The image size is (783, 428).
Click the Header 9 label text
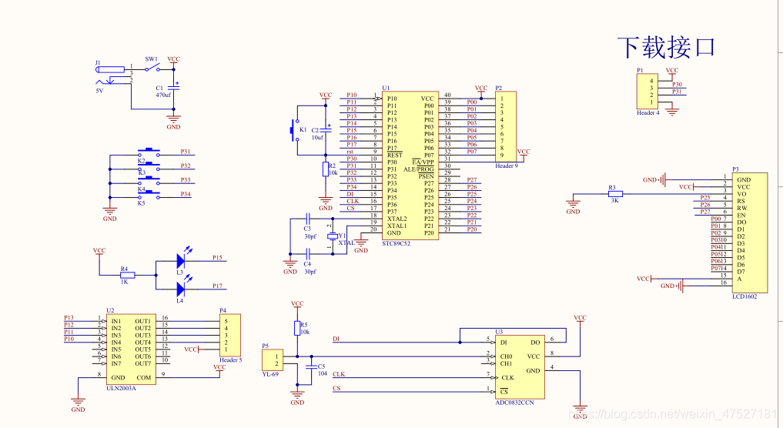coord(507,166)
